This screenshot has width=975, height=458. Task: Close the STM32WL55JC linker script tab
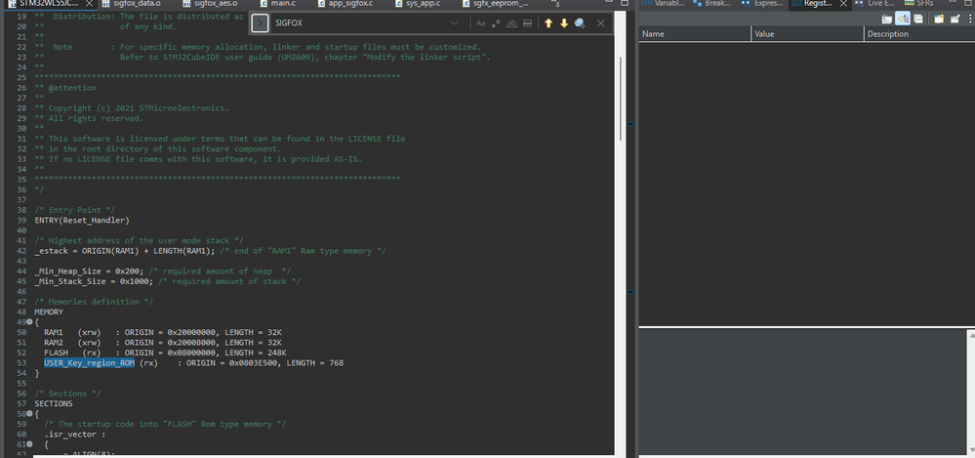89,4
